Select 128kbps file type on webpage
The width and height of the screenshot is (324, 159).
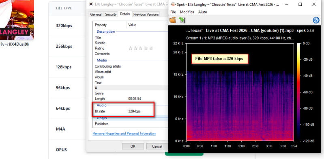point(63,67)
